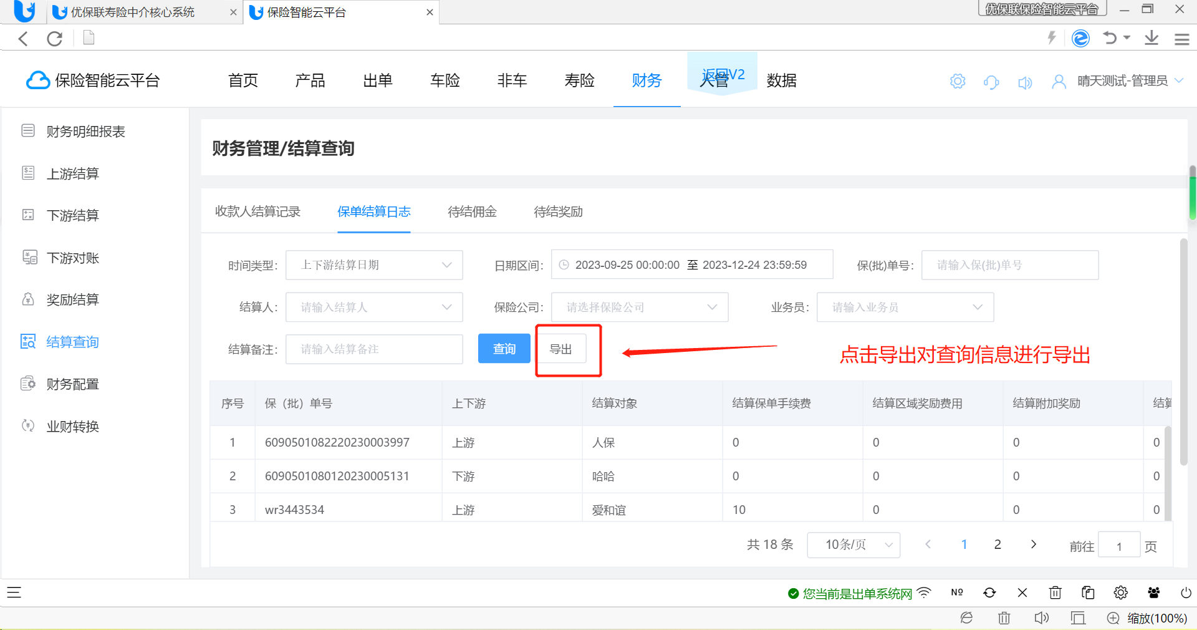This screenshot has height=630, width=1197.
Task: Click the bottom bar speaker volume icon
Action: 1041,618
